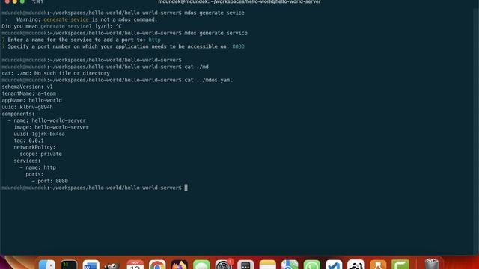
Task: Click the '- name: http' line
Action: point(38,167)
